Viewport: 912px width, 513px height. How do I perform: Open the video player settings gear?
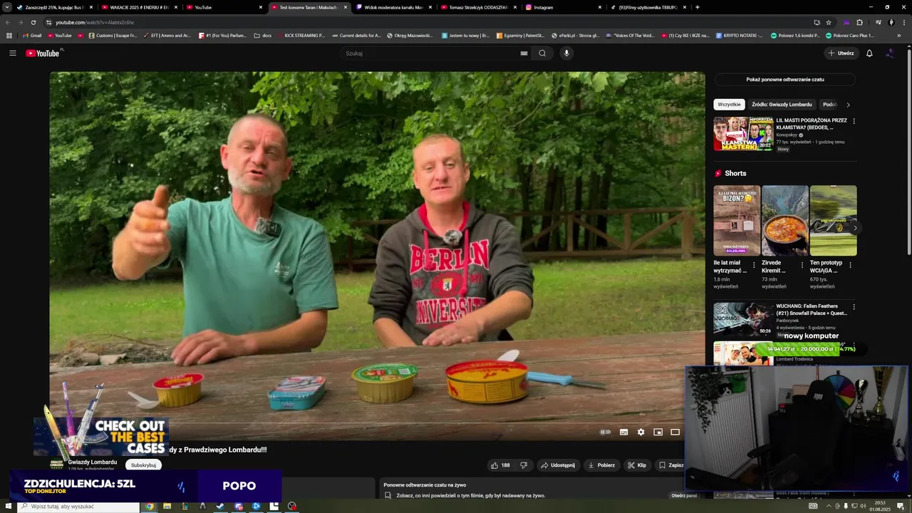click(x=641, y=432)
